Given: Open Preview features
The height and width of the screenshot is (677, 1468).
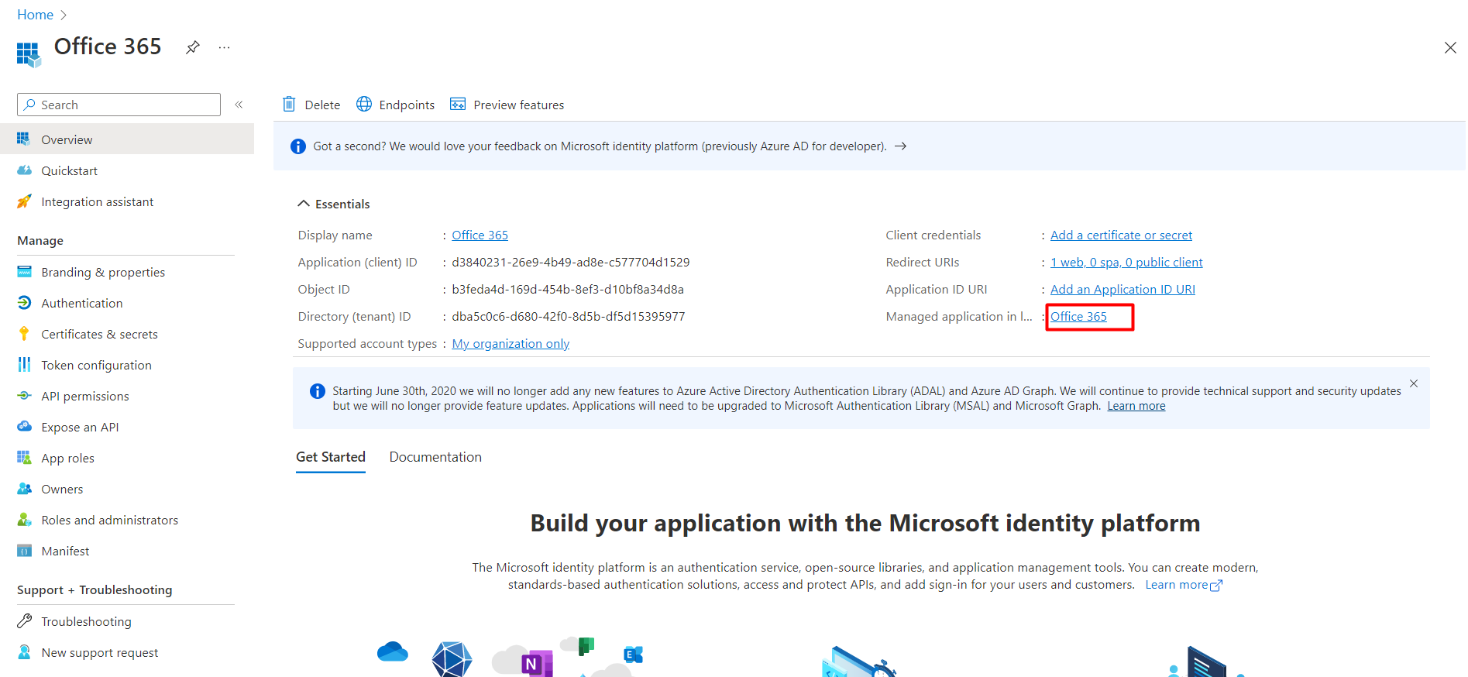Looking at the screenshot, I should pos(507,105).
